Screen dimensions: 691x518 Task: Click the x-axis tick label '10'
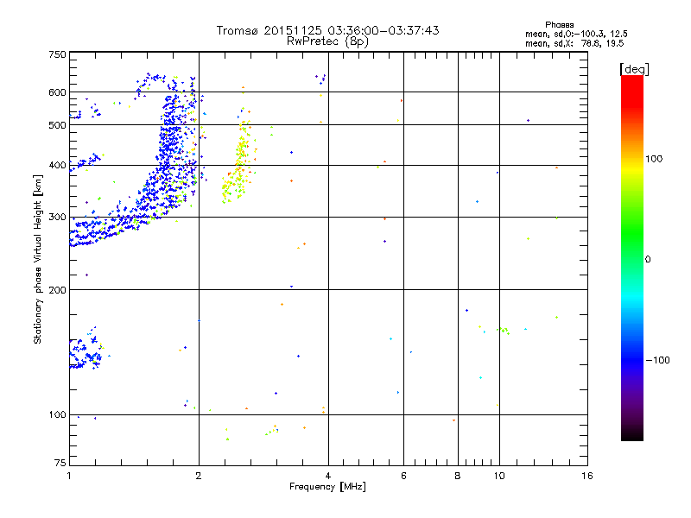coord(499,476)
